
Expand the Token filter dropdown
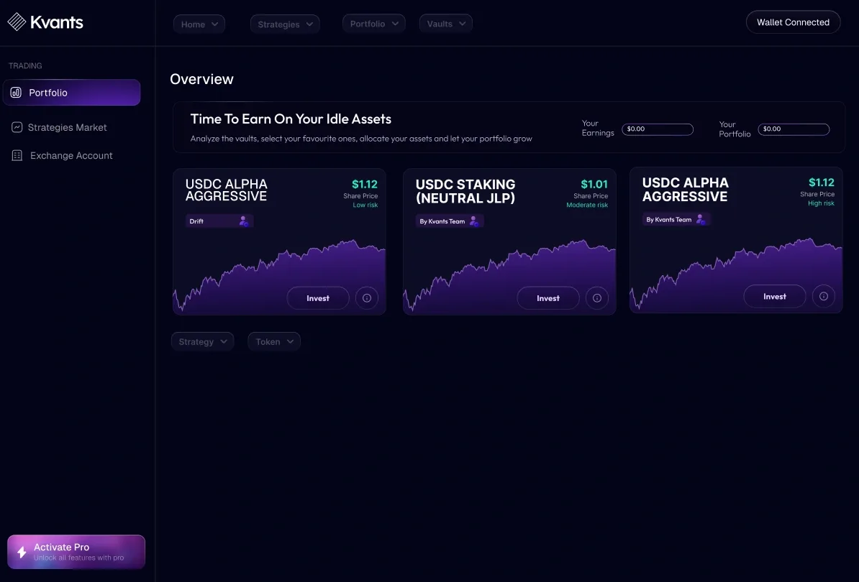coord(274,341)
